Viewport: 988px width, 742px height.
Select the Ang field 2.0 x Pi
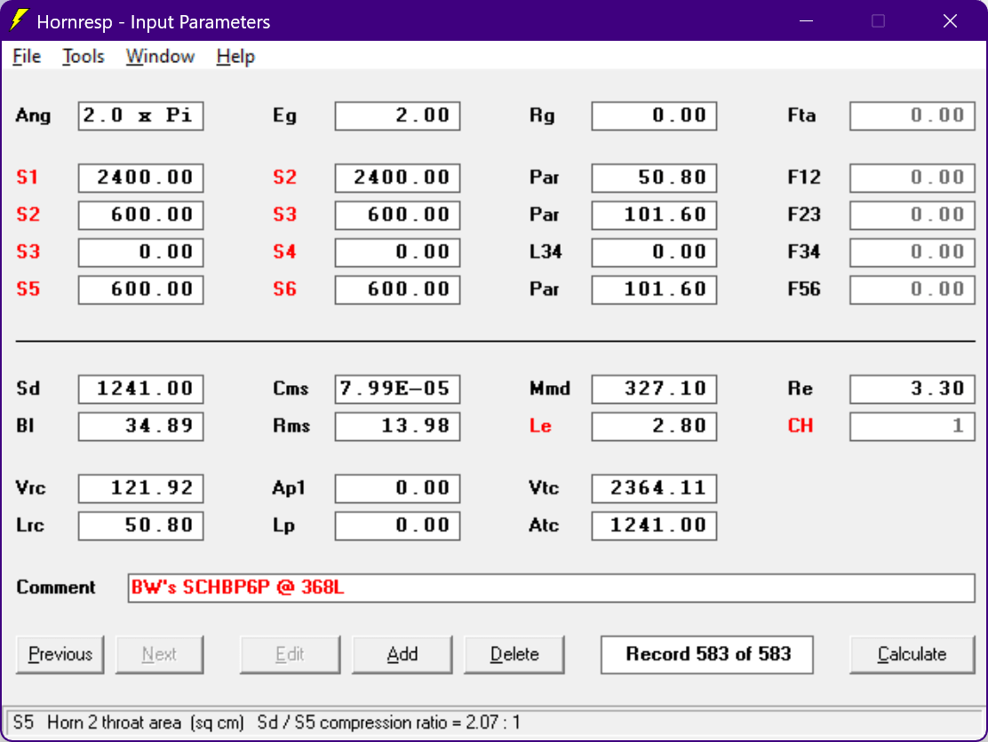point(140,115)
